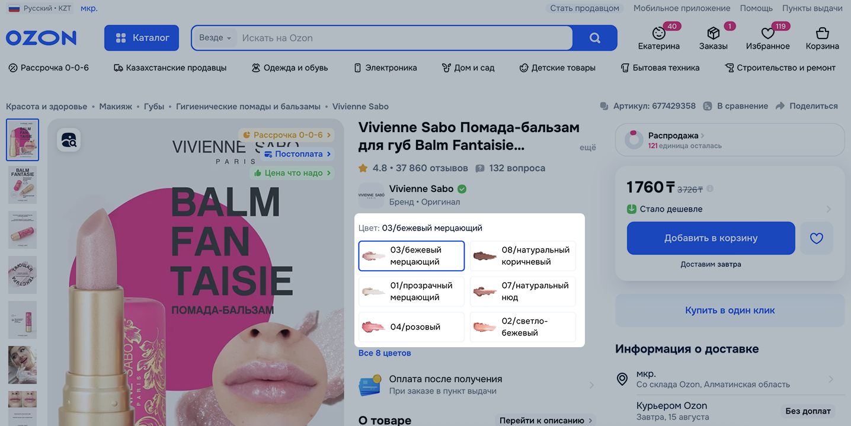Click the payment cards icon
851x426 pixels.
370,385
